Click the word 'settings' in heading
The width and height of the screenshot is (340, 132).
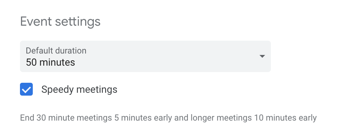pyautogui.click(x=78, y=22)
